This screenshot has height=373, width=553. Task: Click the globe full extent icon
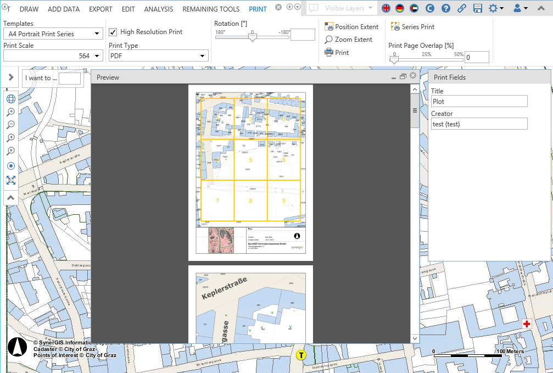point(10,98)
